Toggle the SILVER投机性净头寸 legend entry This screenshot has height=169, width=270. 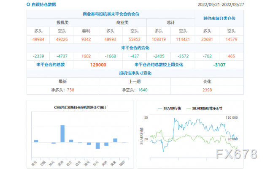pos(204,109)
